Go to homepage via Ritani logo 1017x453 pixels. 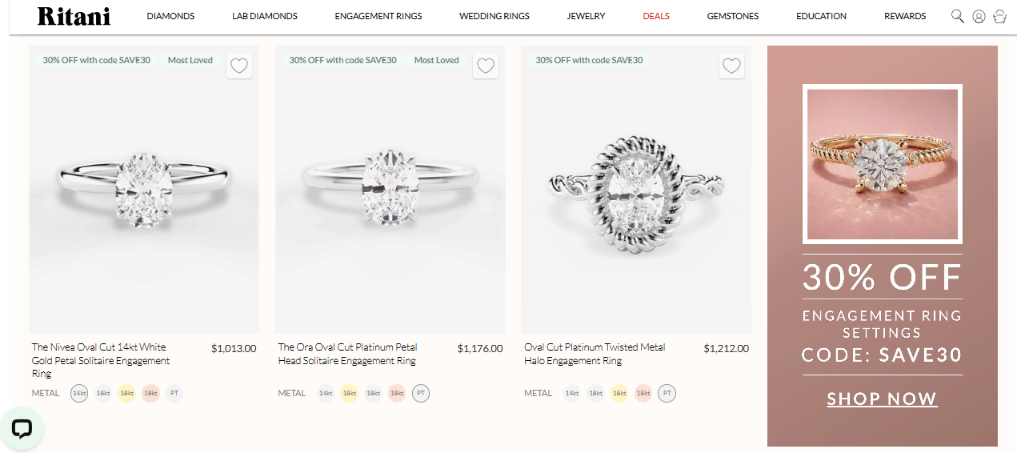pos(74,16)
